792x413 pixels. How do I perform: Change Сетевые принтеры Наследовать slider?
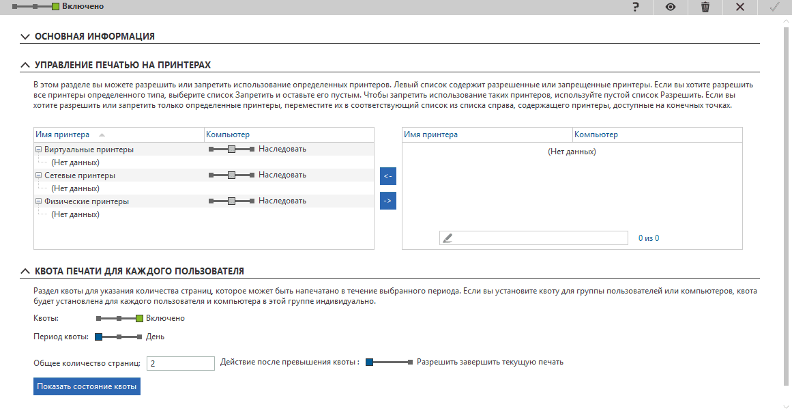point(231,175)
